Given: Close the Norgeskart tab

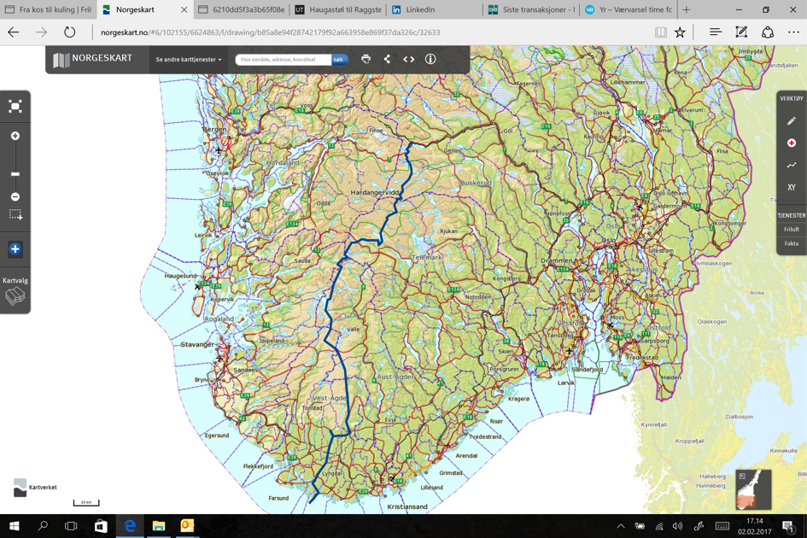Looking at the screenshot, I should pos(184,9).
